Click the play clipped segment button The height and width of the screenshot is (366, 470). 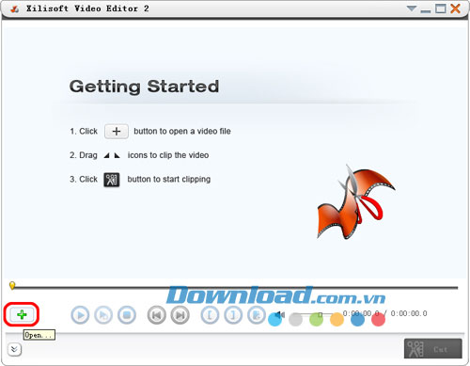pyautogui.click(x=103, y=315)
